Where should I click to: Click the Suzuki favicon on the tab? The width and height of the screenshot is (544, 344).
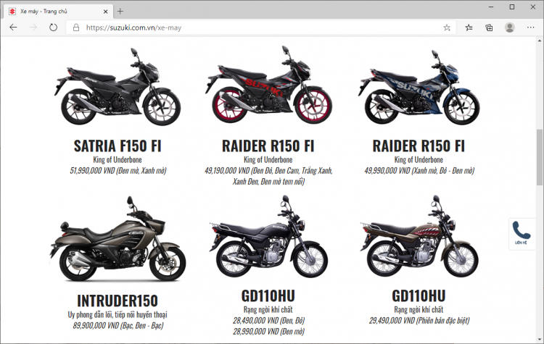(x=12, y=12)
